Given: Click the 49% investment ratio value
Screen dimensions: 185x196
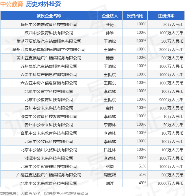Looking at the screenshot, I should [x=143, y=183].
